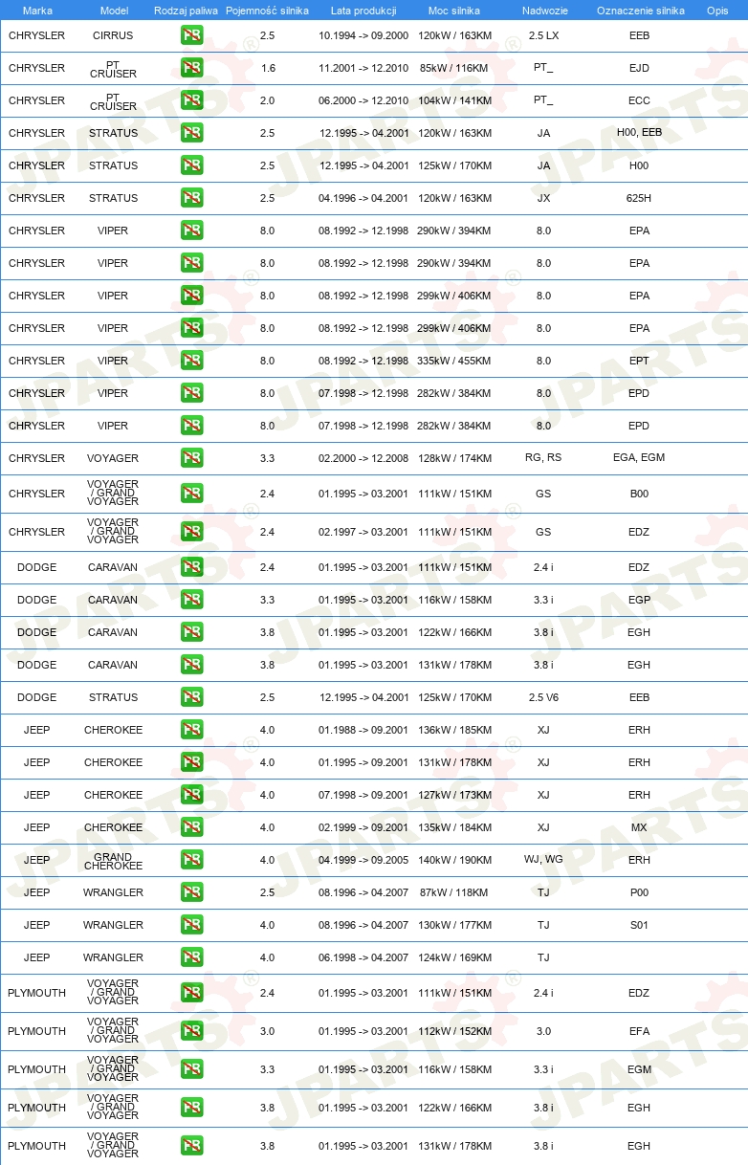
Task: Click the fuel icon in the Dodge Caravan 131kW row
Action: [x=191, y=666]
